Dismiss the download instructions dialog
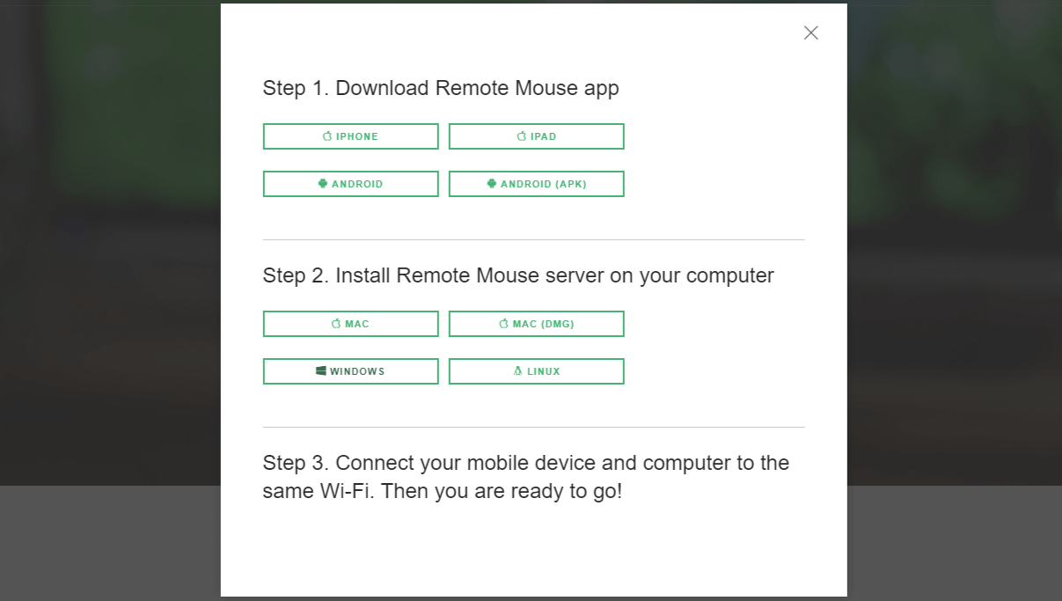The image size is (1062, 601). (x=810, y=33)
